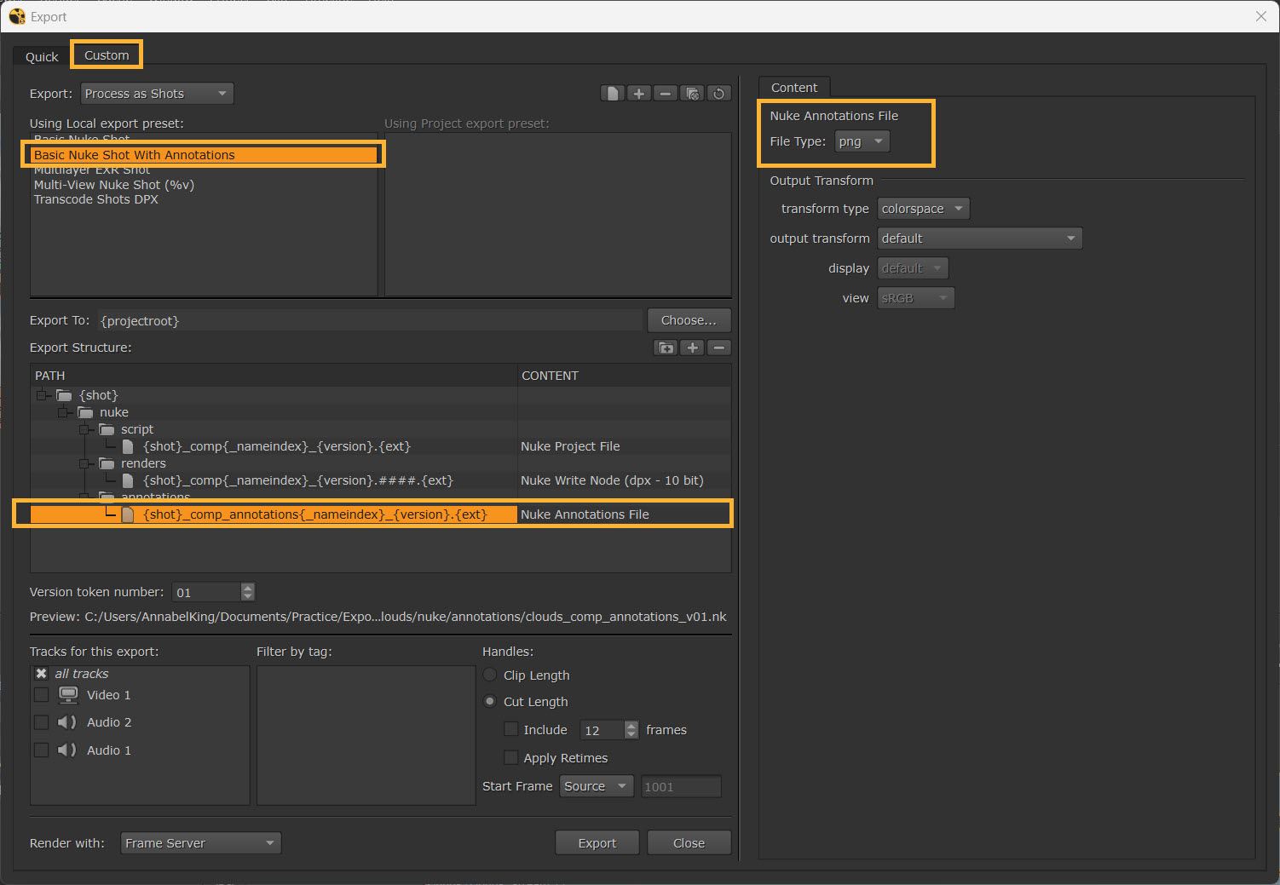
Task: Remove the selected export preset with minus icon
Action: pos(666,94)
